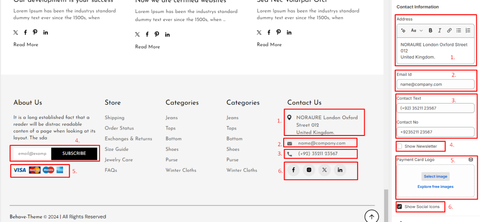480x222 pixels.
Task: Click Facebook icon on 'certified websites' card
Action: (147, 35)
